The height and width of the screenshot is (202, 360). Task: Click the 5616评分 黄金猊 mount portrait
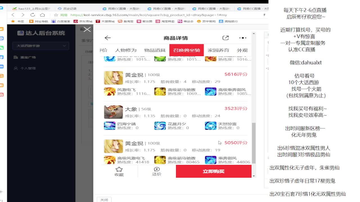(x=113, y=78)
